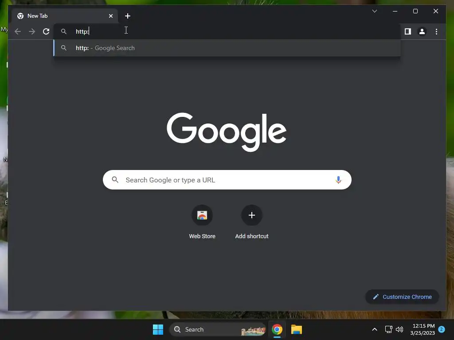Expand the system tray hidden icons chevron
454x340 pixels.
[374, 329]
